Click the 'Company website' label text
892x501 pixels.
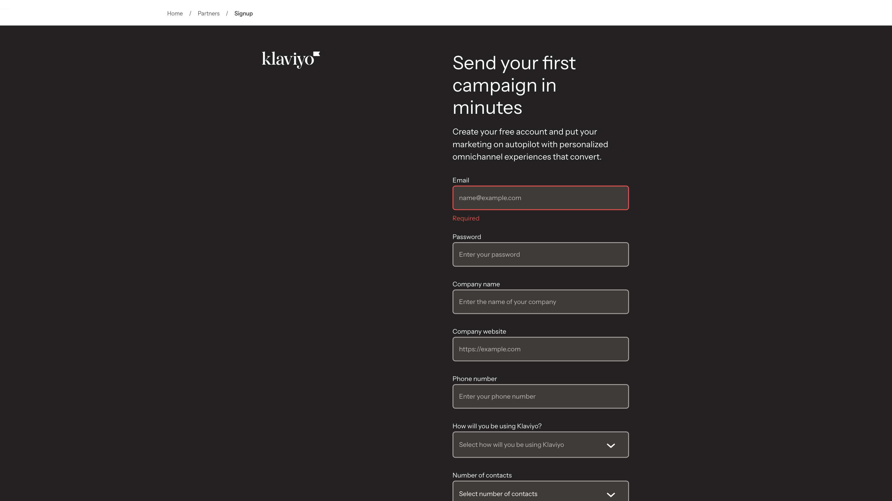(479, 332)
